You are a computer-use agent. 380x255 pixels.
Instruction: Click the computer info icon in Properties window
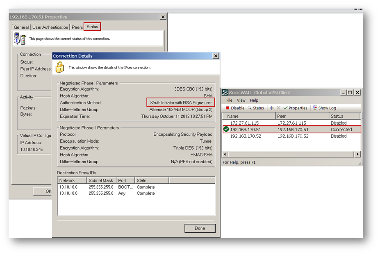tap(20, 39)
